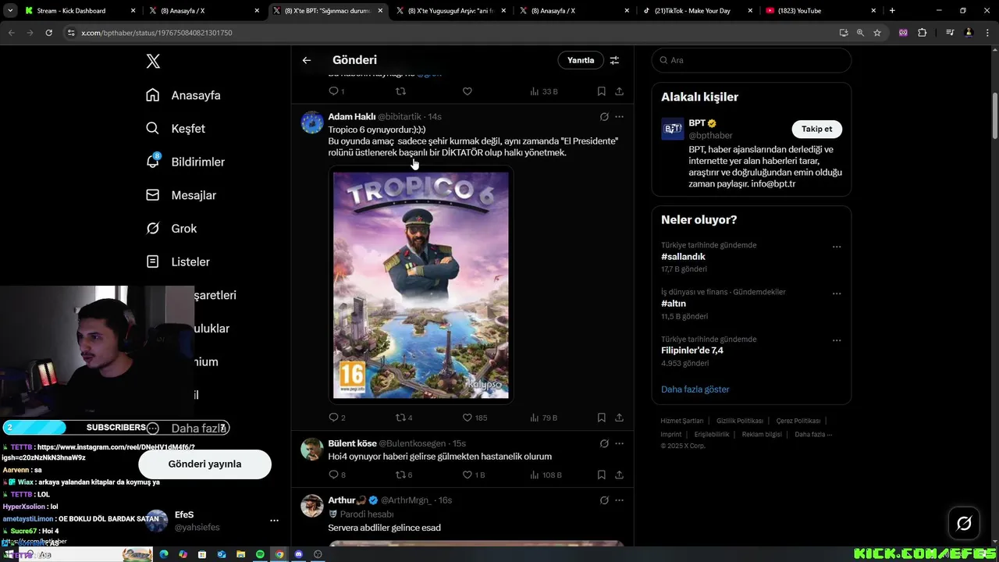Open Anasayfa from the sidebar
Viewport: 999px width, 562px height.
point(183,95)
